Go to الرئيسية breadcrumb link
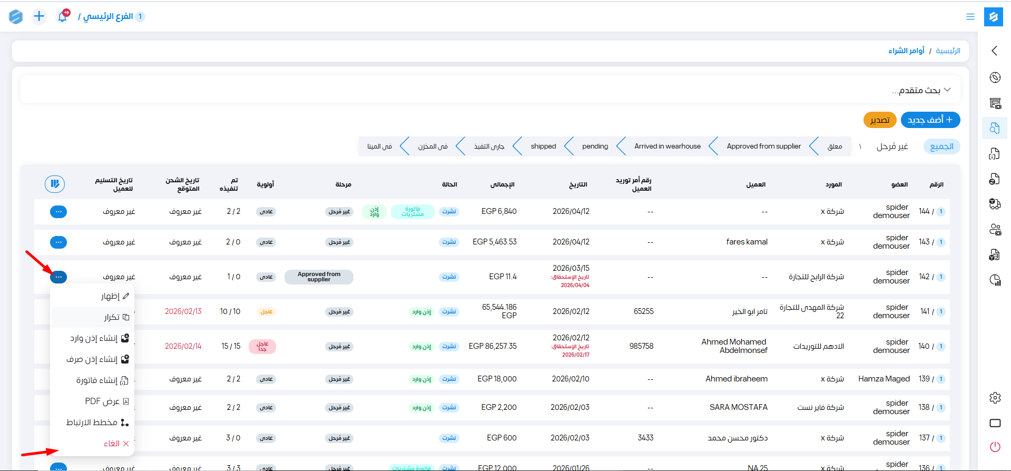Screen dimensions: 1011x471 tap(948, 51)
